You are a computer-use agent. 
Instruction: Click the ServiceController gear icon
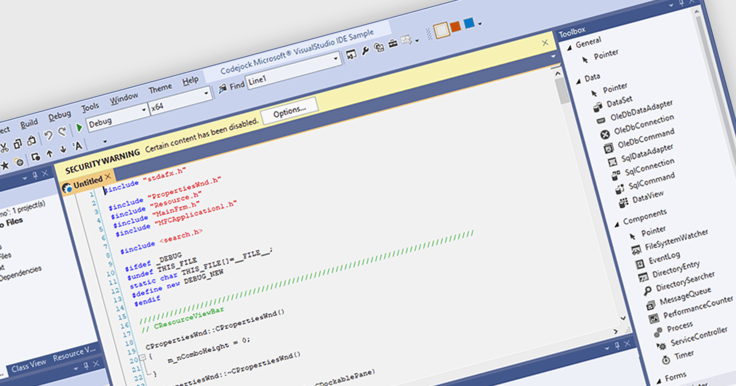[x=662, y=346]
